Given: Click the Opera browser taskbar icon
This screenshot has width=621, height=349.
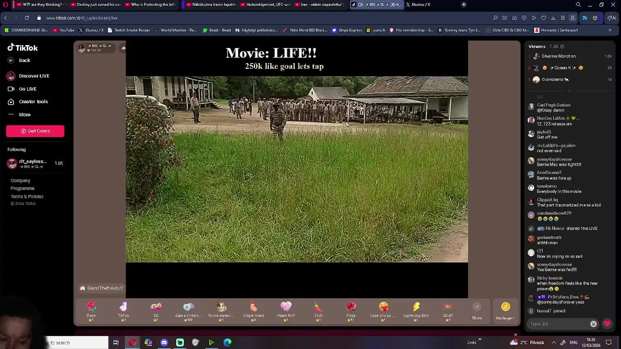Looking at the screenshot, I should (x=132, y=343).
